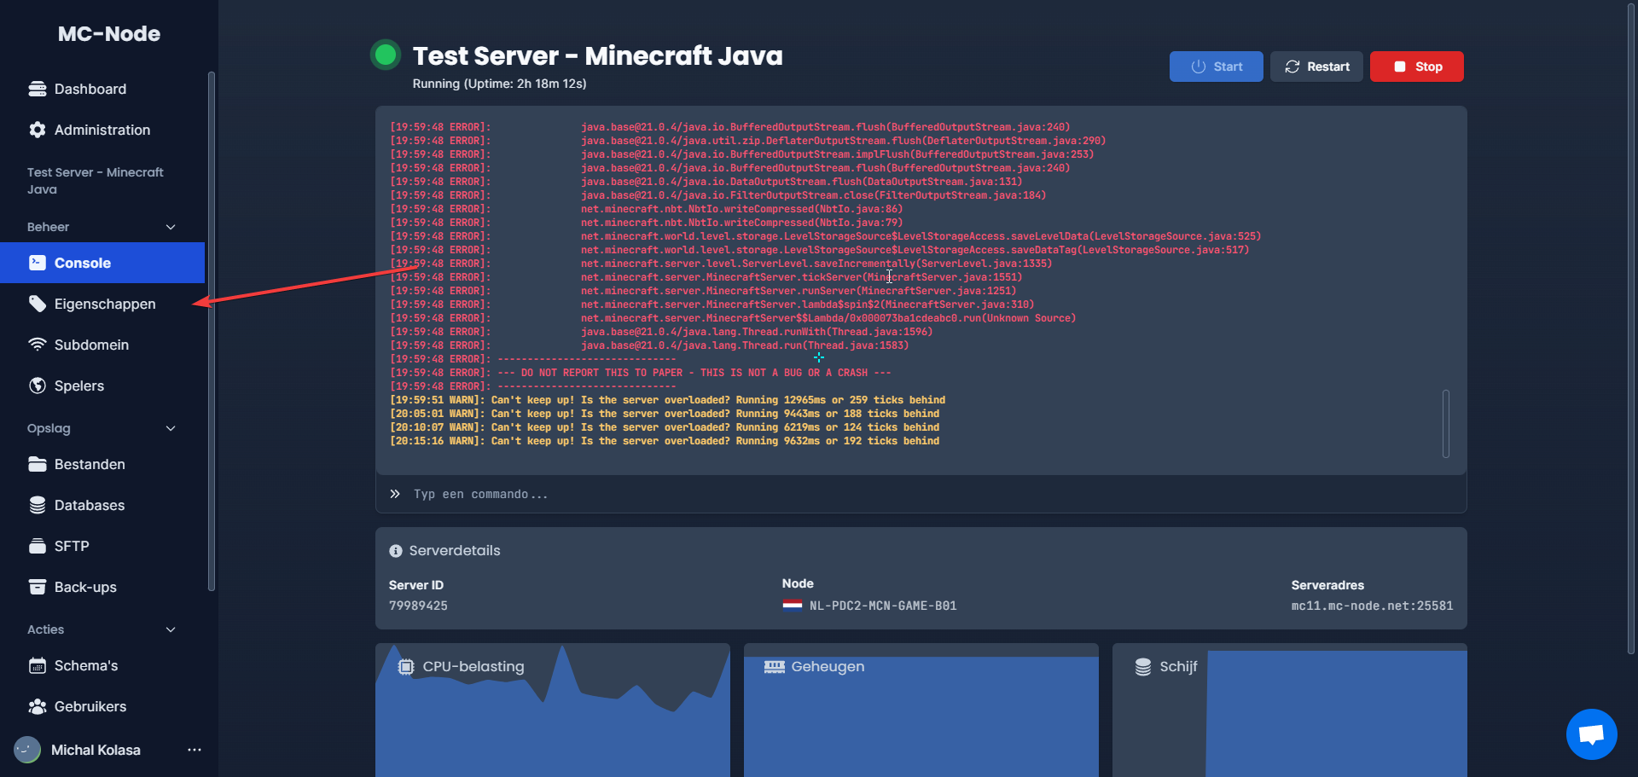Click the server address mc11.mc-node.net:25581
The width and height of the screenshot is (1638, 777).
1372,606
